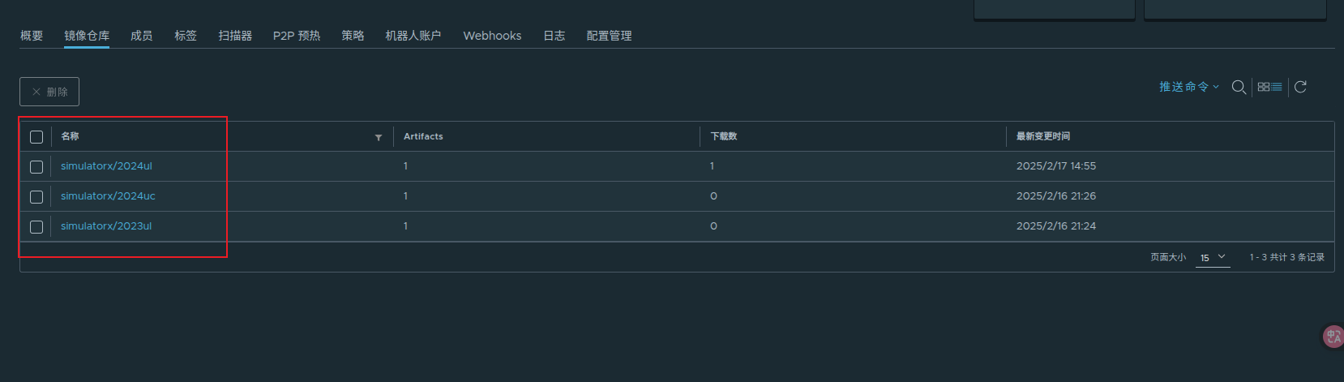Expand the 推送命令 dropdown
The width and height of the screenshot is (1344, 382).
coord(1188,87)
